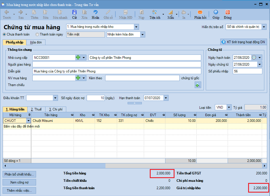
Task: Click the KT tình trạng hoạt động DN icon
Action: (223, 42)
